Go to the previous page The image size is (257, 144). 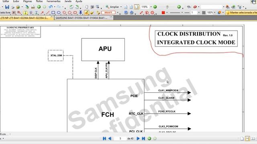[110, 138]
